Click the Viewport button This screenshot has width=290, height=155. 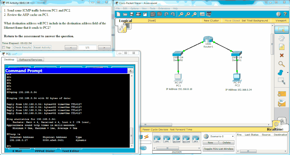click(x=281, y=20)
